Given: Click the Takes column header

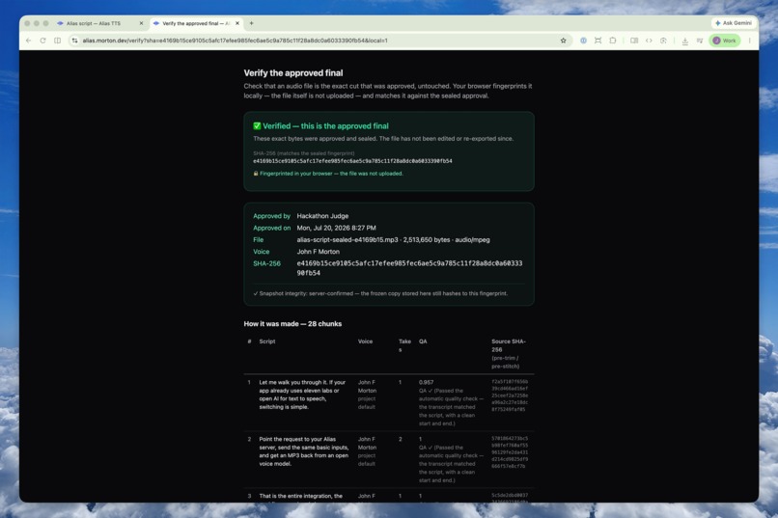Looking at the screenshot, I should 404,345.
